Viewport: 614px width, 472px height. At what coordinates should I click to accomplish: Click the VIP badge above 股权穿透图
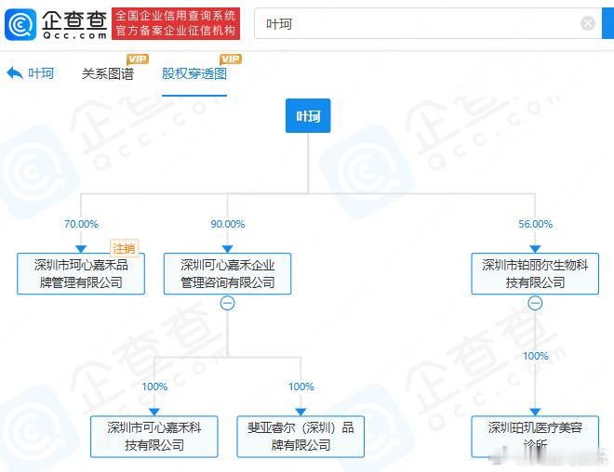(231, 59)
